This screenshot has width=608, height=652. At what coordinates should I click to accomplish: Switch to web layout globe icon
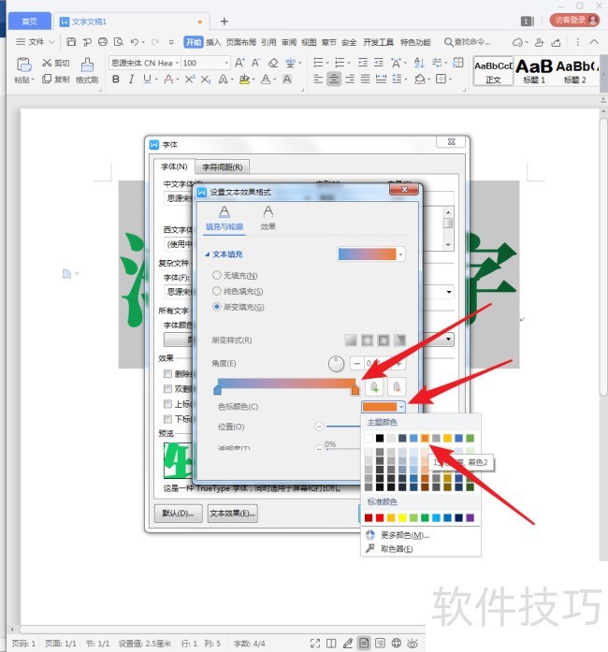click(397, 644)
